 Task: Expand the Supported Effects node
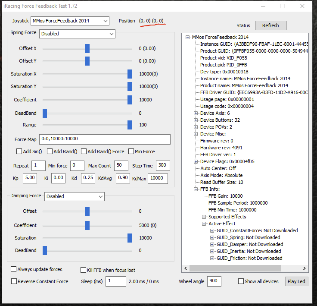[204, 217]
